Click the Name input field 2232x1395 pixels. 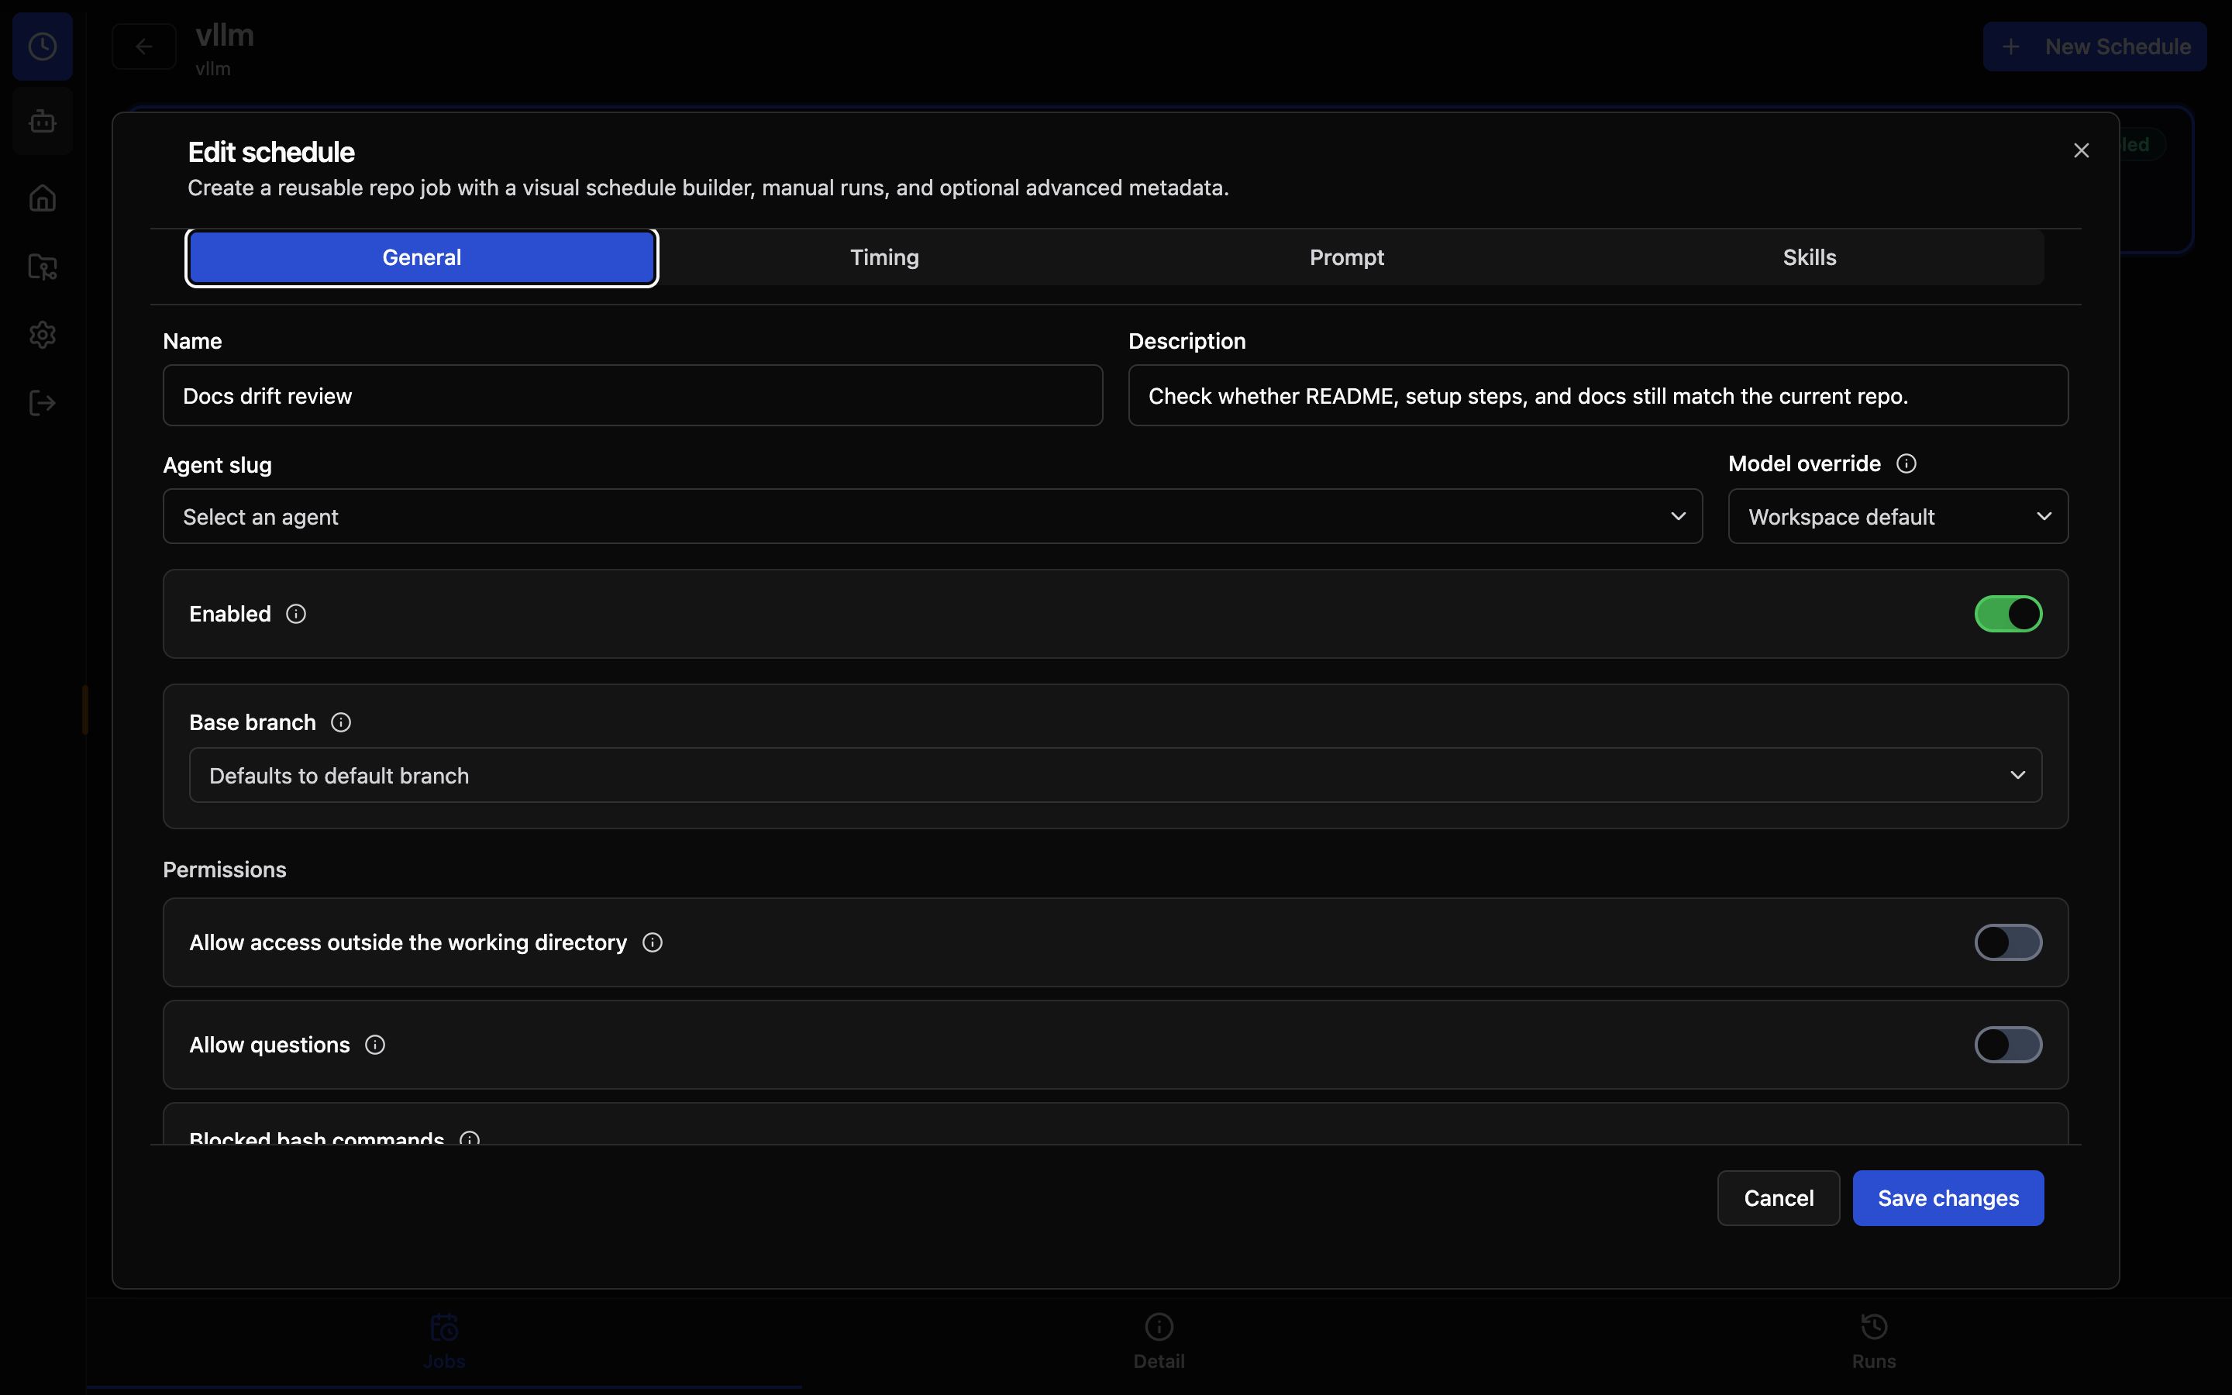(632, 395)
